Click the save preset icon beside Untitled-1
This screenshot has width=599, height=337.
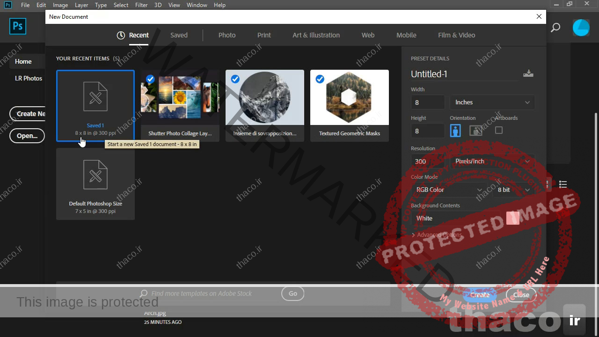528,73
